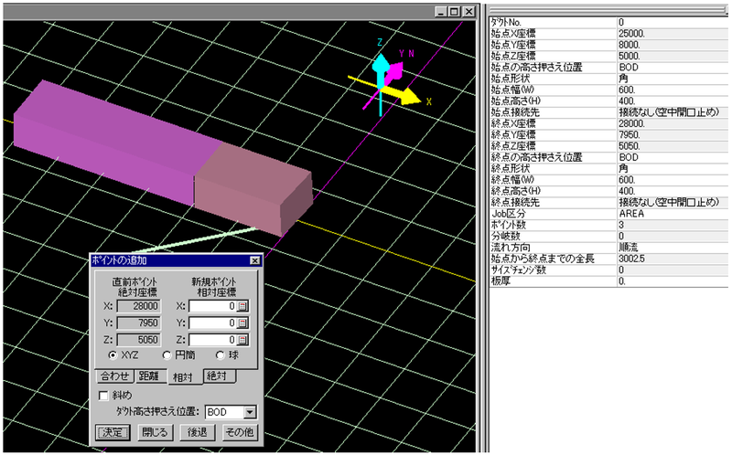732x455 pixels.
Task: Minimize the 3D viewport window
Action: pos(442,12)
